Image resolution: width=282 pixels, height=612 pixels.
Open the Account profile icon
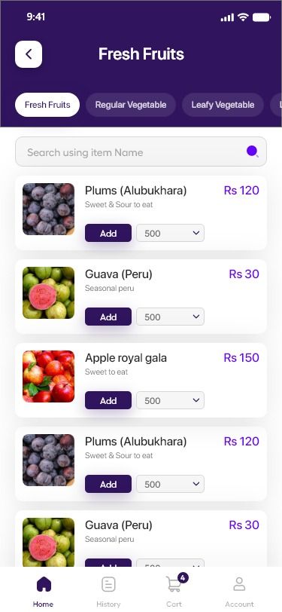pyautogui.click(x=239, y=584)
